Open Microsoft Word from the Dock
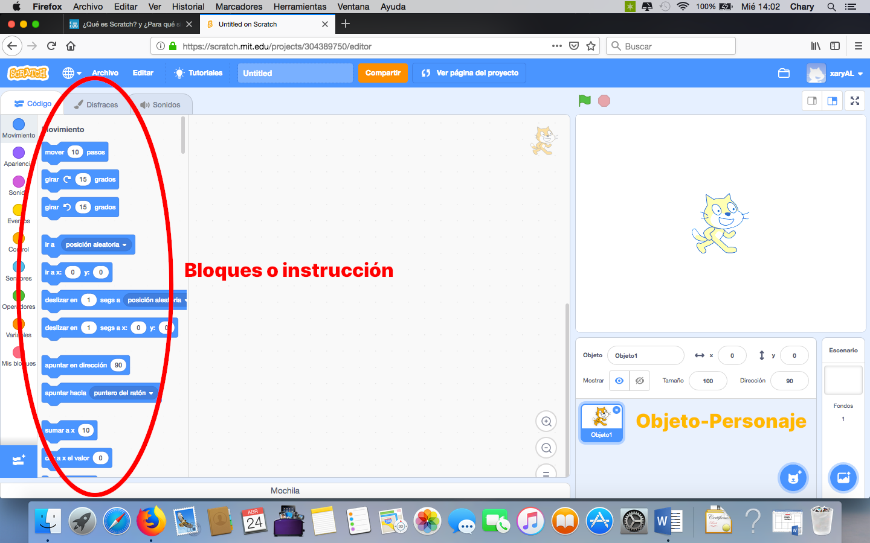 point(668,521)
